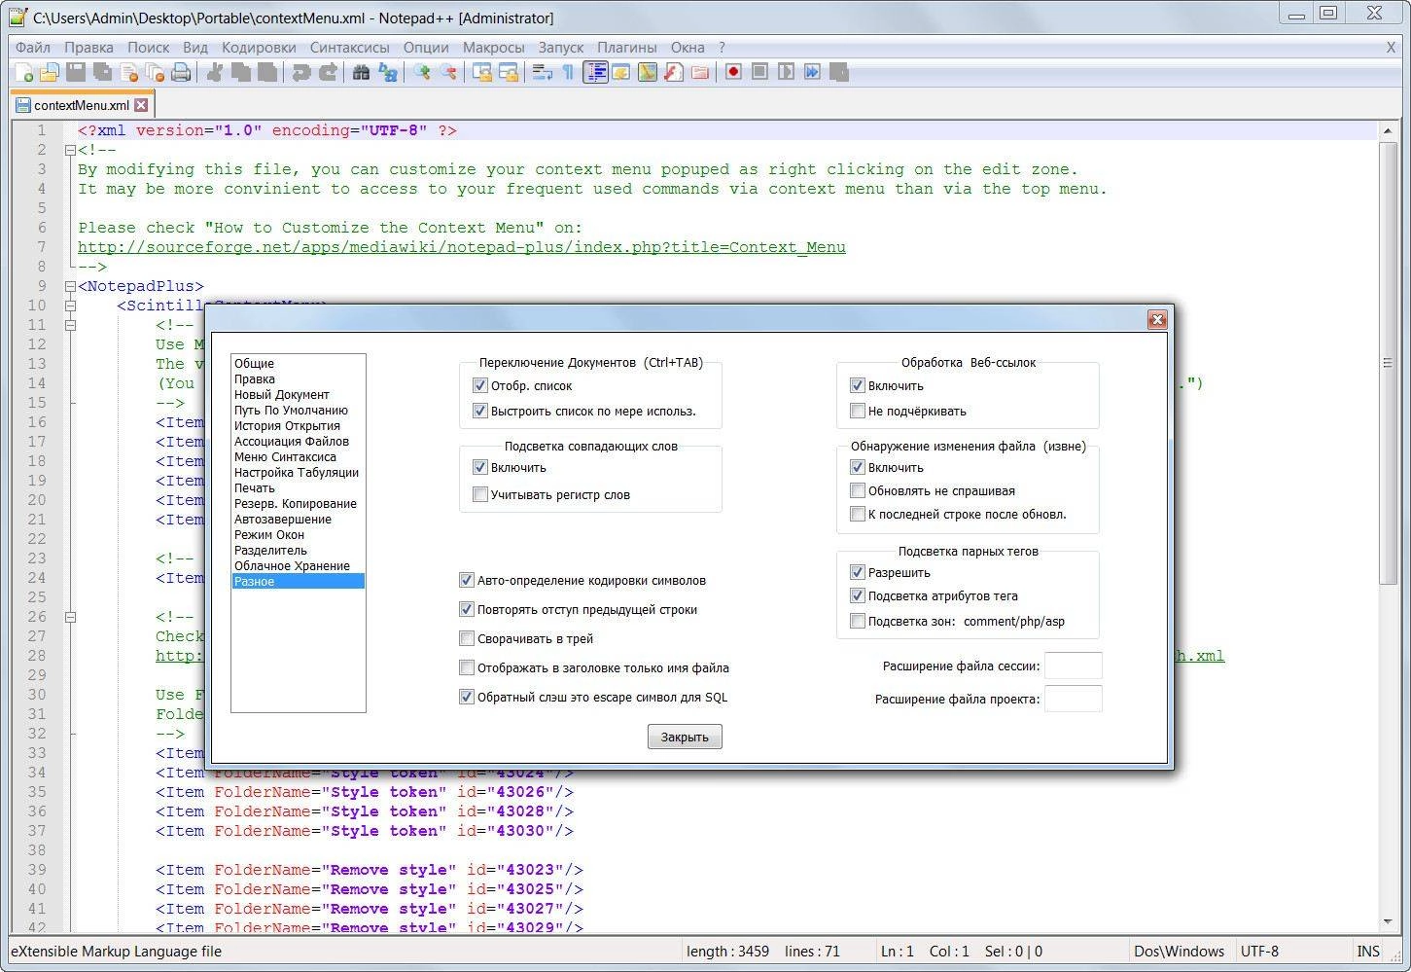Open the Файл menu
The height and width of the screenshot is (972, 1411).
33,47
